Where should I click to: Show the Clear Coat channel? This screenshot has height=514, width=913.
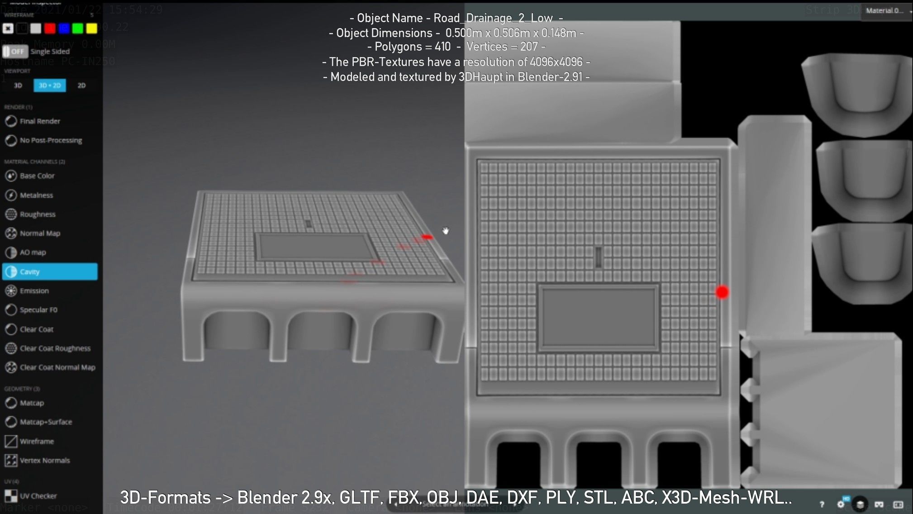[29, 329]
